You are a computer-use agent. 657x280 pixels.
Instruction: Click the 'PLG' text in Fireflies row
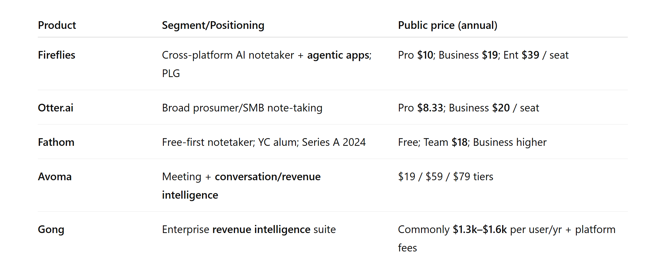point(171,73)
